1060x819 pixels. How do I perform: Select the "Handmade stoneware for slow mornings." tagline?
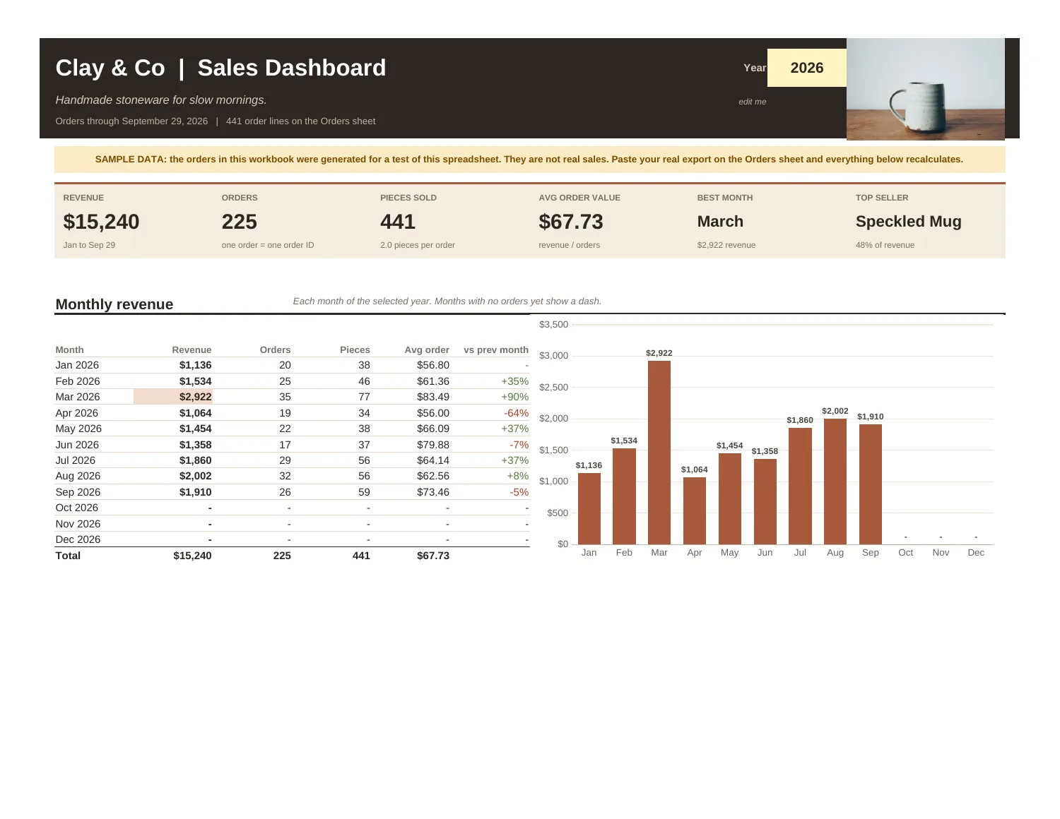point(161,100)
